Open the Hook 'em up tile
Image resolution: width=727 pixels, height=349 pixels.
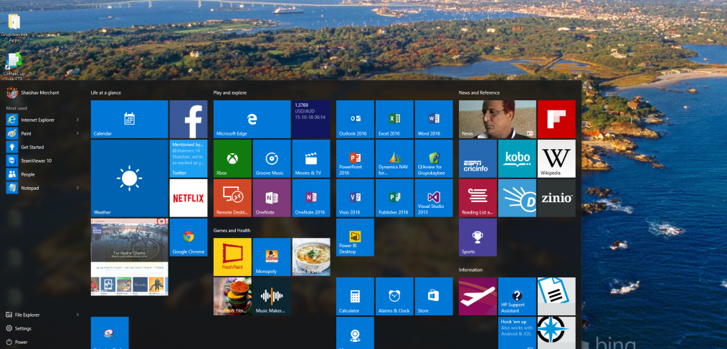(x=518, y=333)
